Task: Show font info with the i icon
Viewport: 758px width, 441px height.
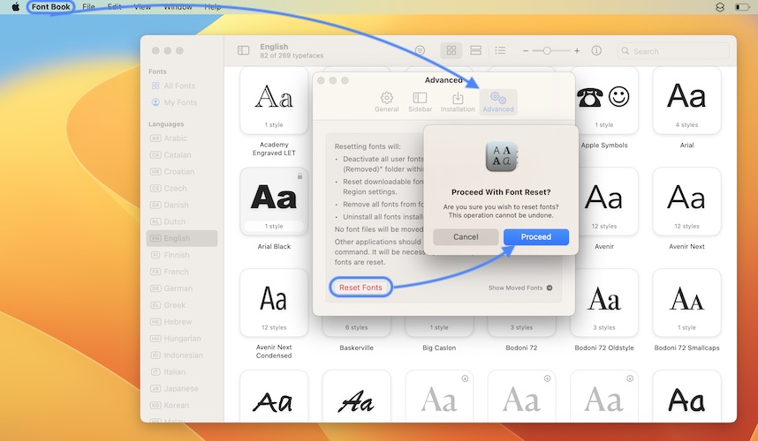Action: point(596,50)
